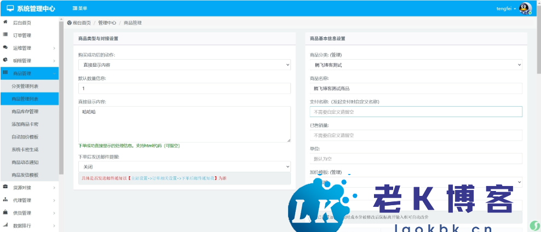The image size is (541, 232).
Task: Toggle the 菜单 hamburger menu in header
Action: click(80, 9)
